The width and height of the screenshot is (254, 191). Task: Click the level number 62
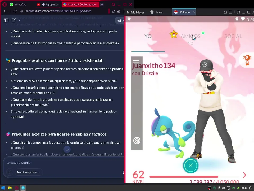pyautogui.click(x=138, y=175)
